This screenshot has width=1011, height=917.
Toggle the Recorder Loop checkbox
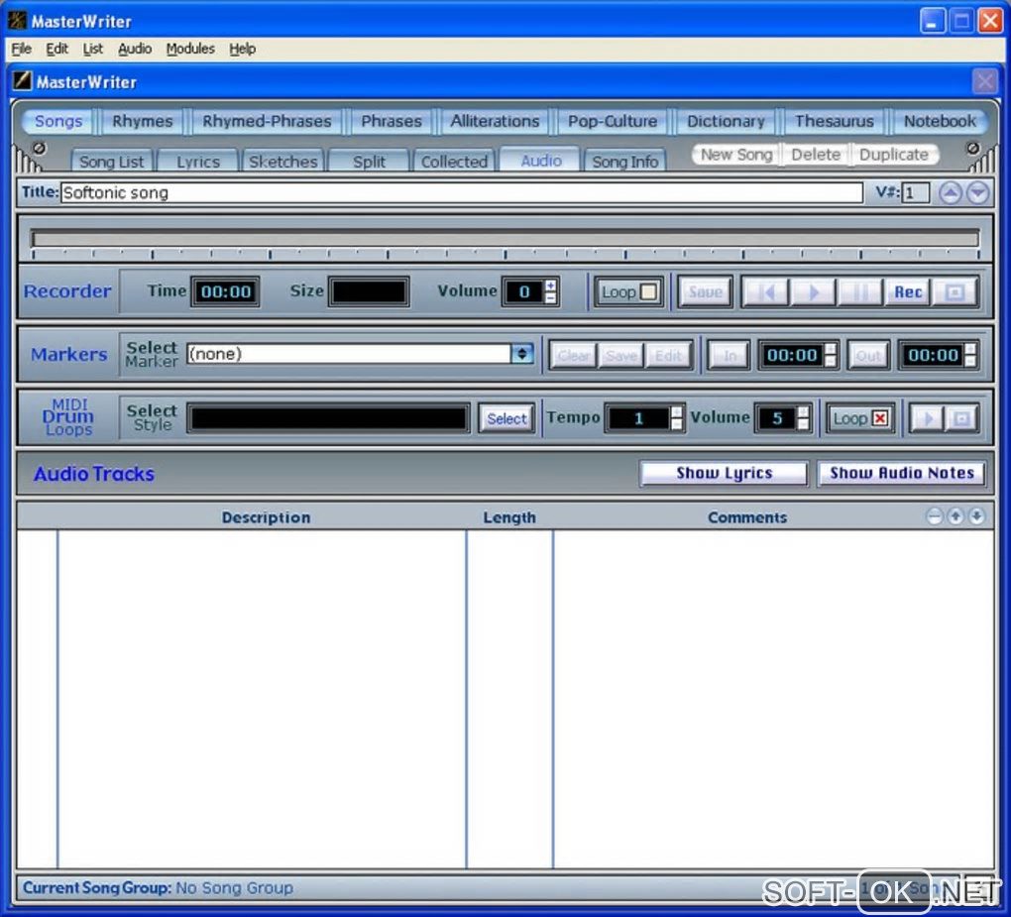648,291
